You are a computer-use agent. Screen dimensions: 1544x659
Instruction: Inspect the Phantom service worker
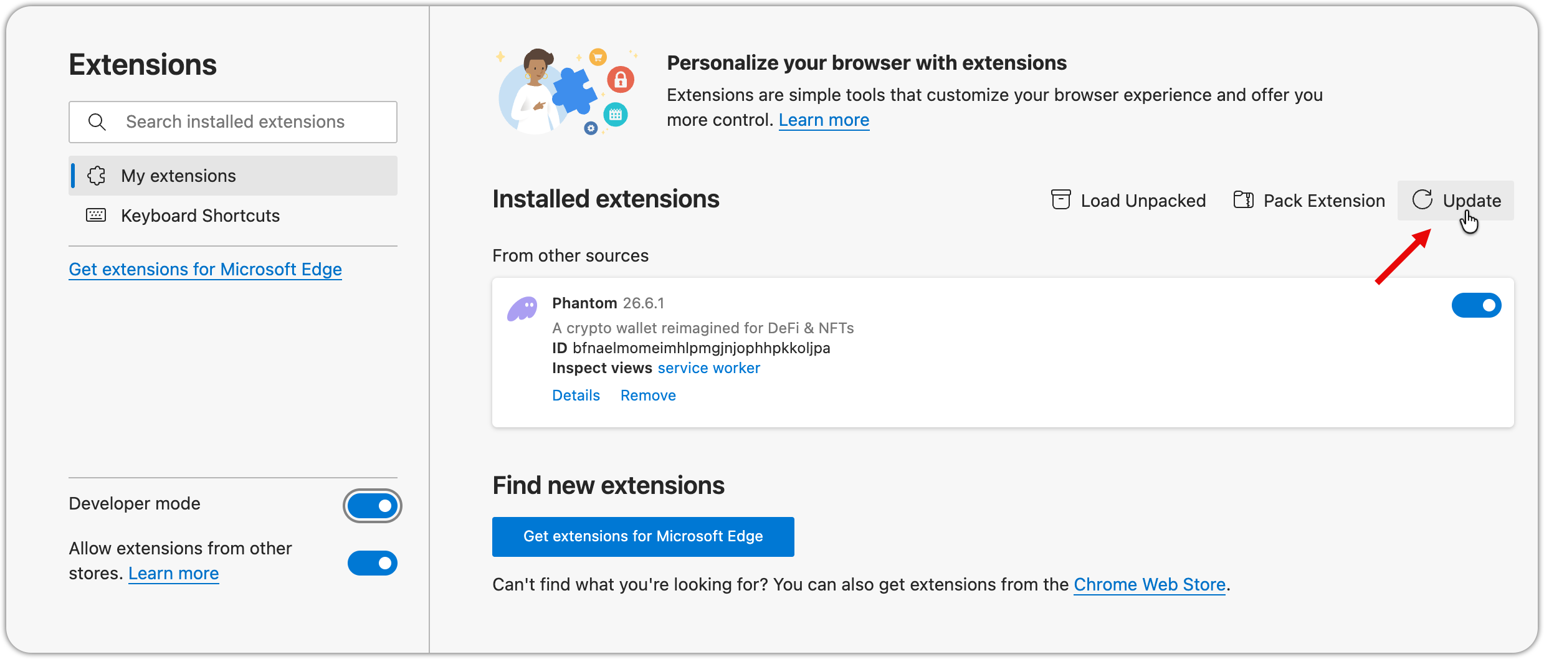(708, 368)
